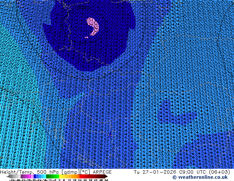This screenshot has width=234, height=181.
Task: Click the word 'ARPEGE' in the title
Action: point(102,172)
